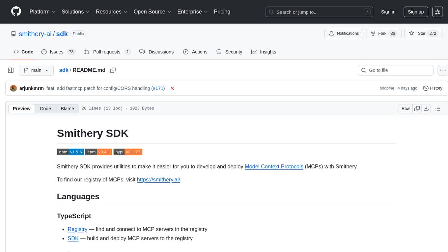Open the Pricing page
Screen dimensions: 448x252
pos(222,12)
